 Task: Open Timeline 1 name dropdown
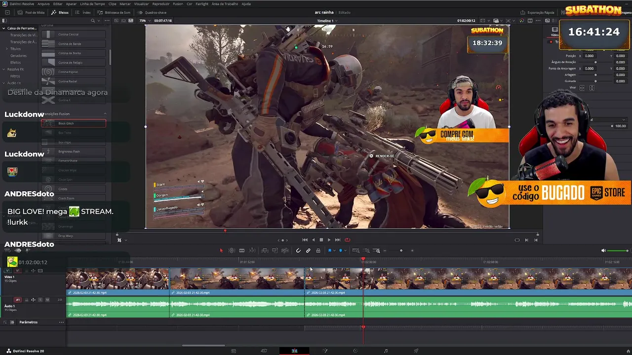[x=327, y=21]
